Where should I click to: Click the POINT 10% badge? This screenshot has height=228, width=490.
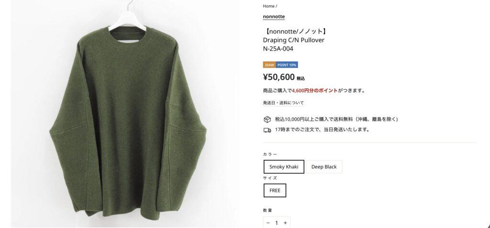pyautogui.click(x=287, y=65)
